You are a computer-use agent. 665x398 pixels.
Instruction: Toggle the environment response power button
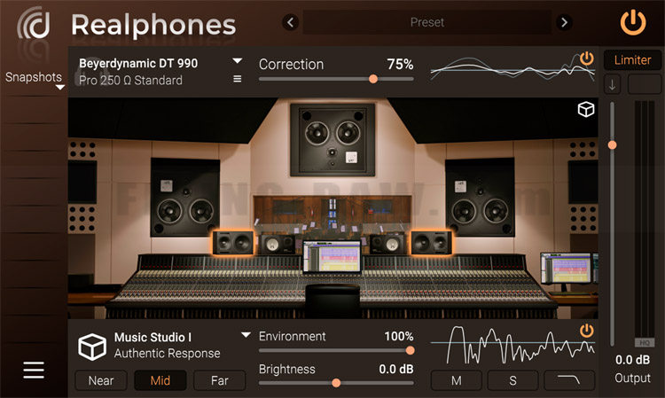pyautogui.click(x=587, y=330)
